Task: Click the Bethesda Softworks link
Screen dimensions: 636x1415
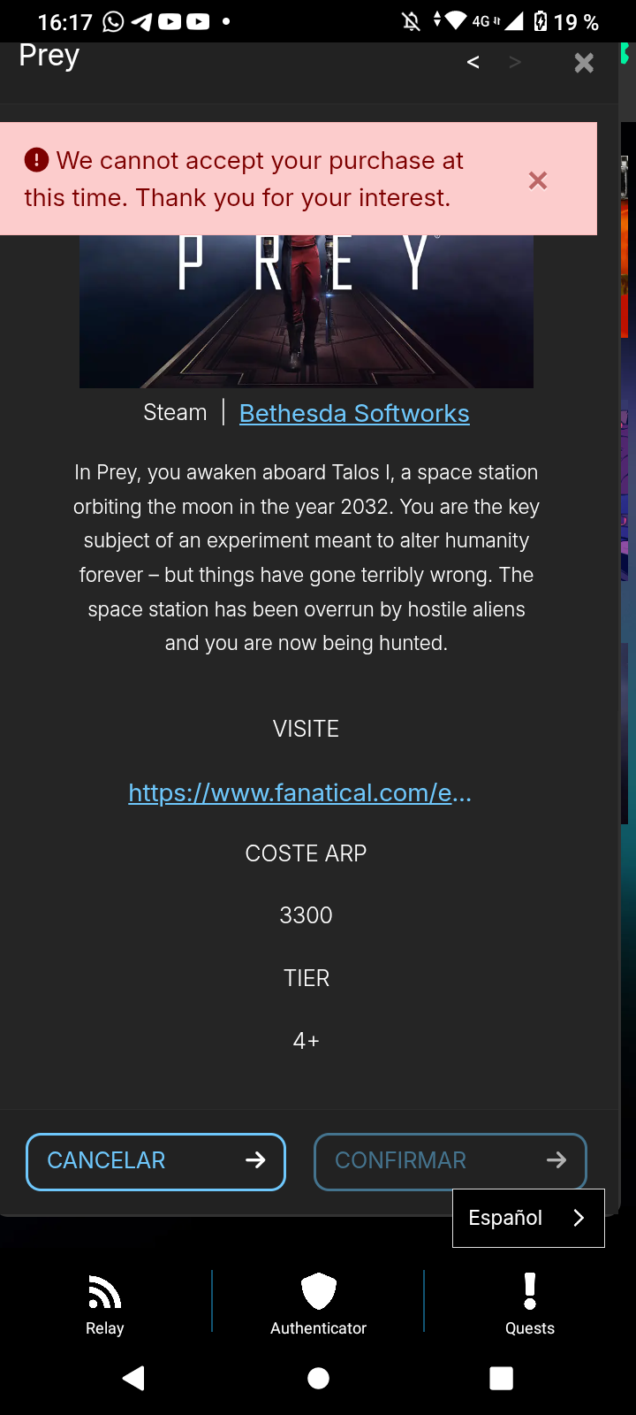Action: (x=354, y=413)
